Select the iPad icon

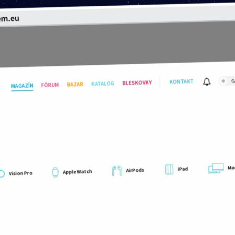[169, 169]
